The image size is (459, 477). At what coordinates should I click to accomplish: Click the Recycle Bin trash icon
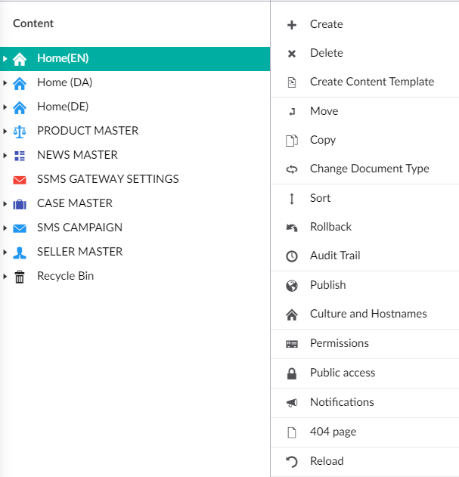(x=20, y=277)
